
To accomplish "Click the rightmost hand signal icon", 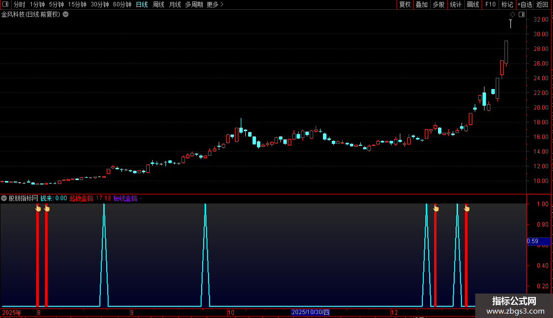I will pyautogui.click(x=466, y=208).
